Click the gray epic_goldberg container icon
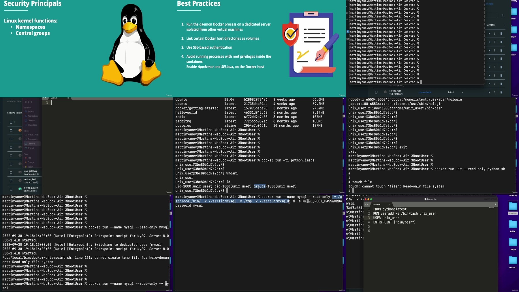This screenshot has height=292, width=519. 20,172
